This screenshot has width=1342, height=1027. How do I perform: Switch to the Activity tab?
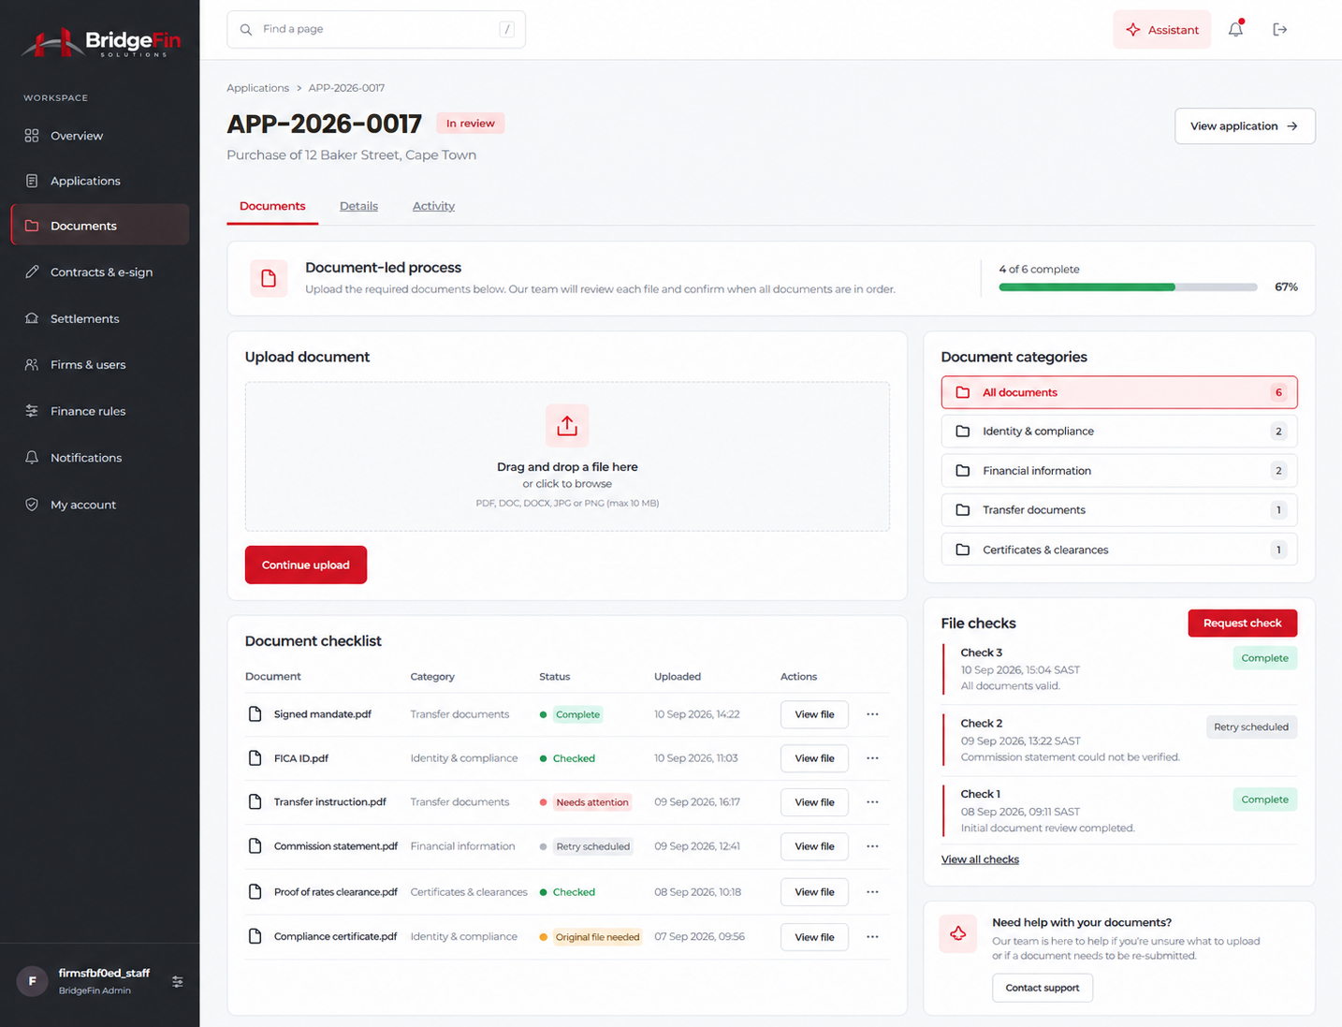(433, 206)
